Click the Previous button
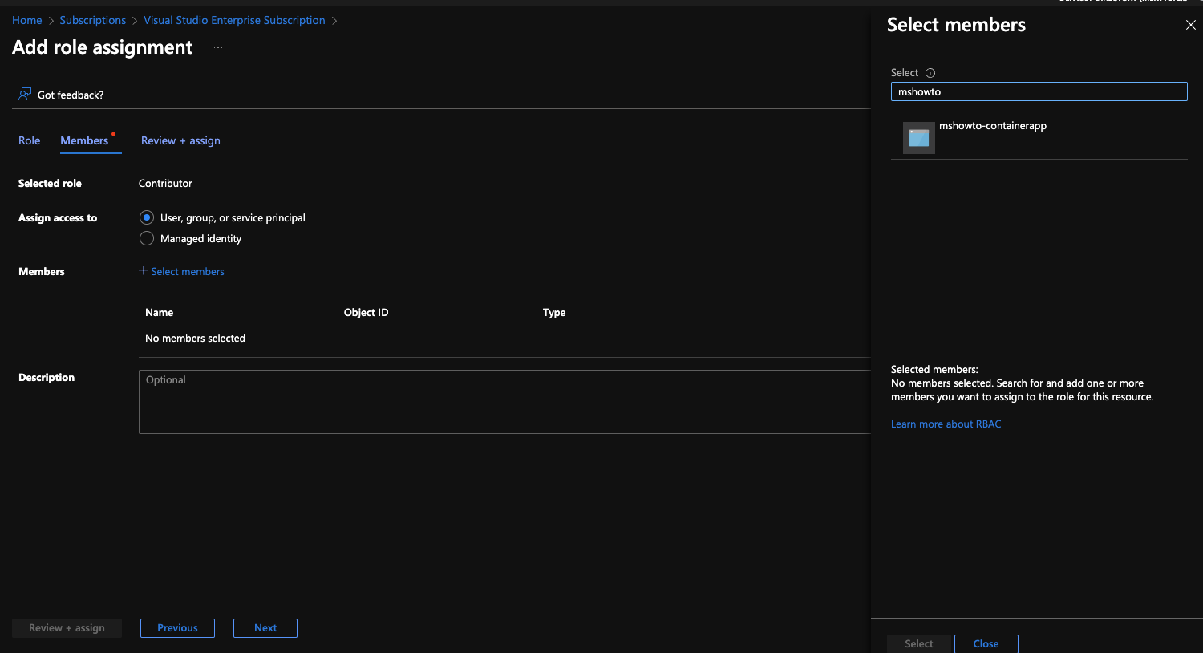 (x=177, y=628)
